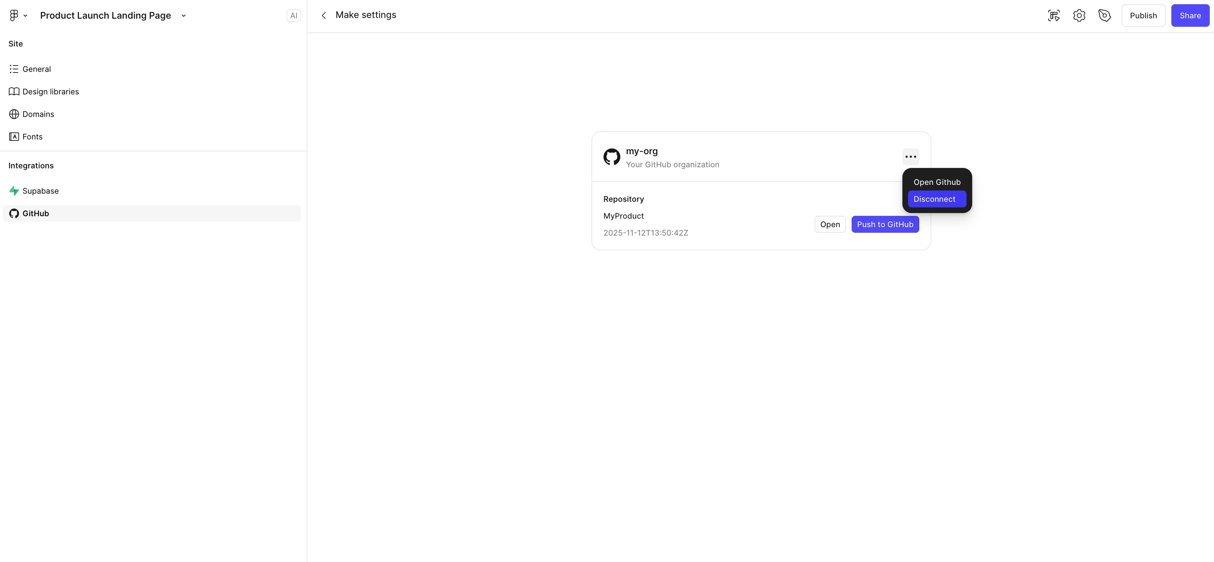Click the point-and-edit inspect icon
Viewport: 1214px width, 562px height.
(1054, 15)
